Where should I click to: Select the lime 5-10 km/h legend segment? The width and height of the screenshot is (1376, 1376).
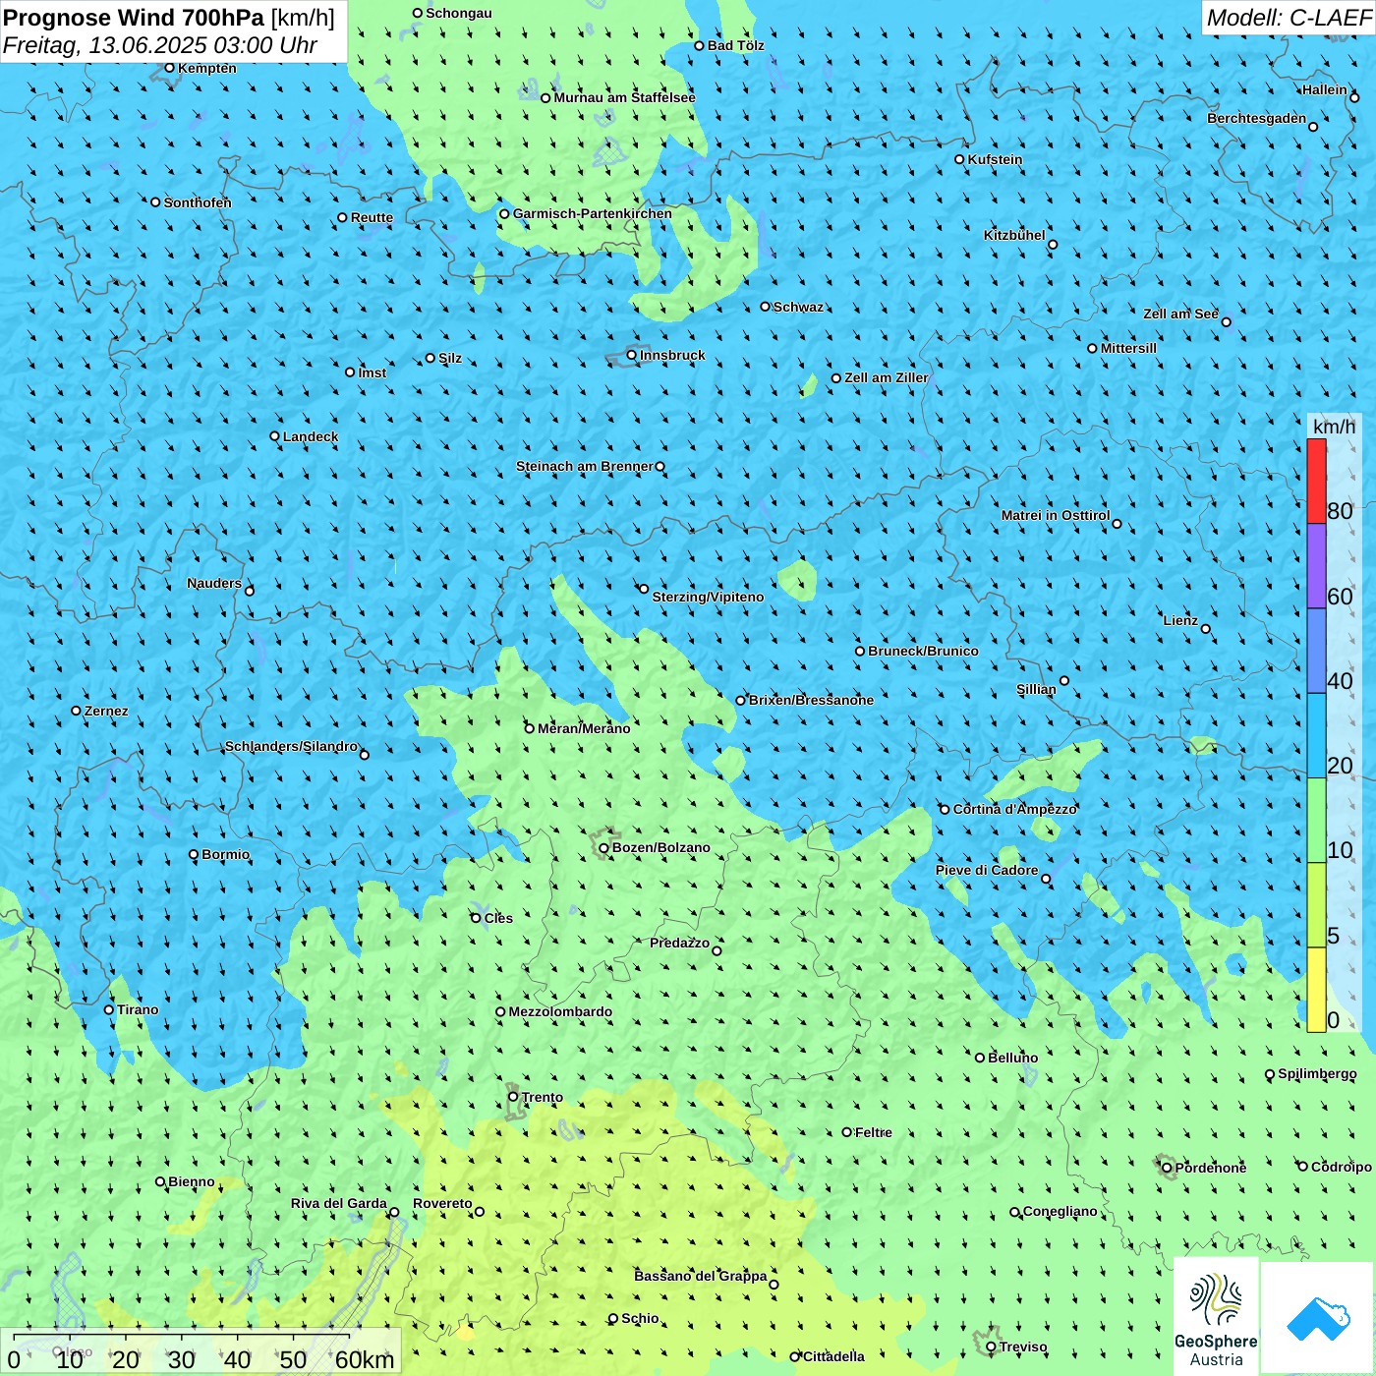[x=1316, y=905]
